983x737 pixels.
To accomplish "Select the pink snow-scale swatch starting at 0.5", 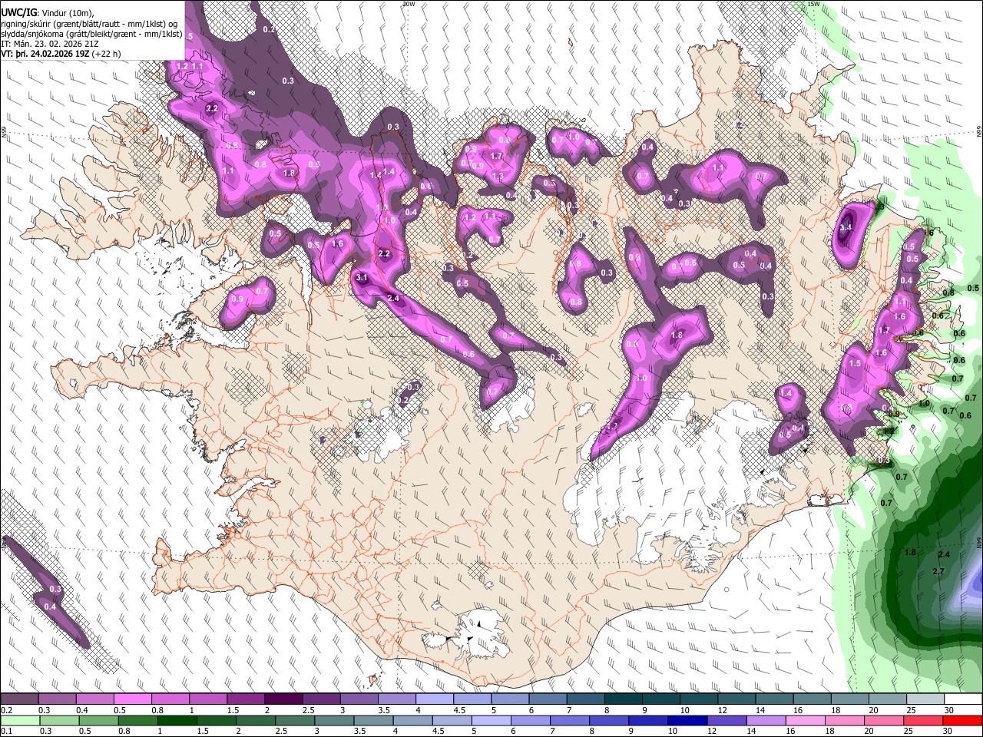I will pyautogui.click(x=133, y=699).
